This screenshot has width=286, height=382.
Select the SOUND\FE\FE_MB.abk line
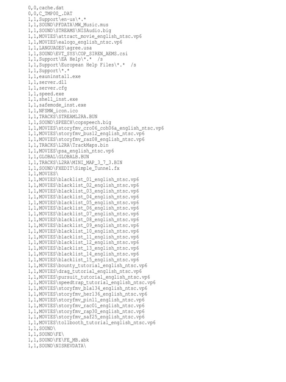58,340
